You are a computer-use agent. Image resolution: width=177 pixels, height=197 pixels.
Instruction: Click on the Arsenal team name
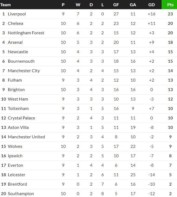pos(15,42)
